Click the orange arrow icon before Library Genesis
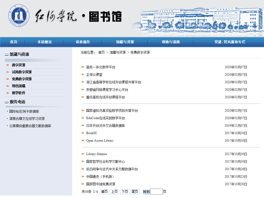 pyautogui.click(x=83, y=154)
